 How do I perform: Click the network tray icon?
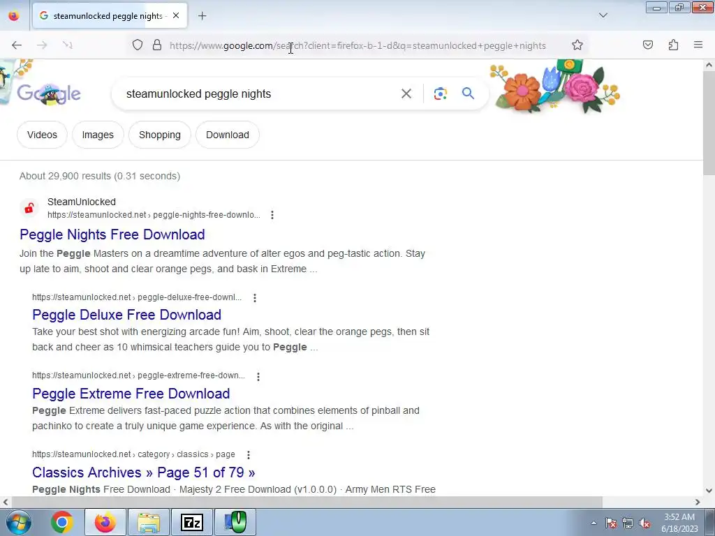point(628,523)
